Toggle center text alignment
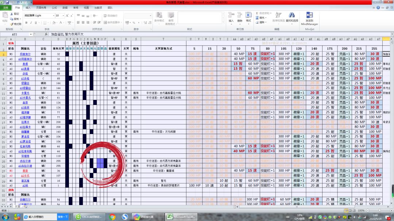This screenshot has height=221, width=394. [83, 23]
